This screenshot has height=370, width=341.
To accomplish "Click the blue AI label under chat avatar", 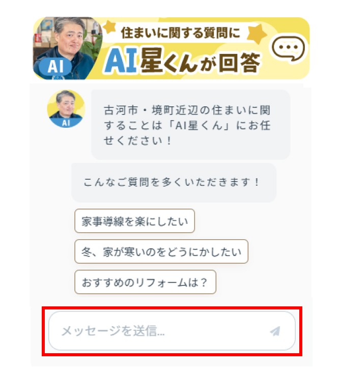I will [x=66, y=123].
